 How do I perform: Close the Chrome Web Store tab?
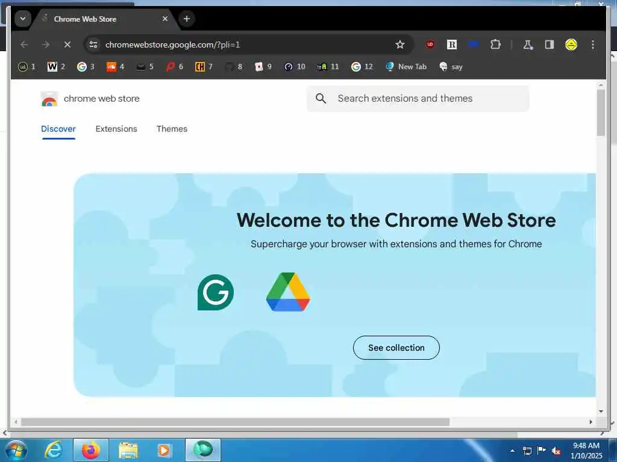(165, 19)
